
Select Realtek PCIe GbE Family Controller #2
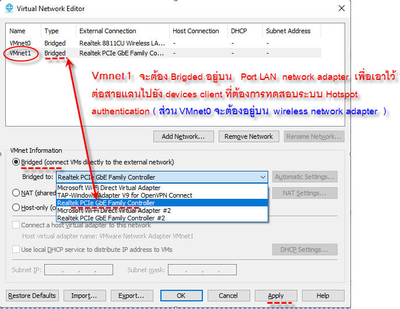(111, 218)
